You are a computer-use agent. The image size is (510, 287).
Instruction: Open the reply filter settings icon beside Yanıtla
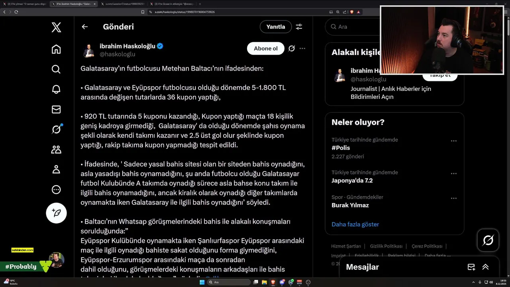coord(299,27)
